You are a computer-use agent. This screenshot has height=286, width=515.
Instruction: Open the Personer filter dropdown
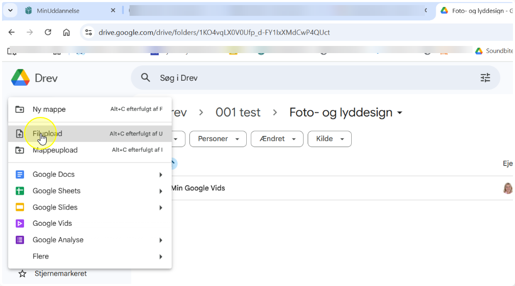(x=218, y=139)
